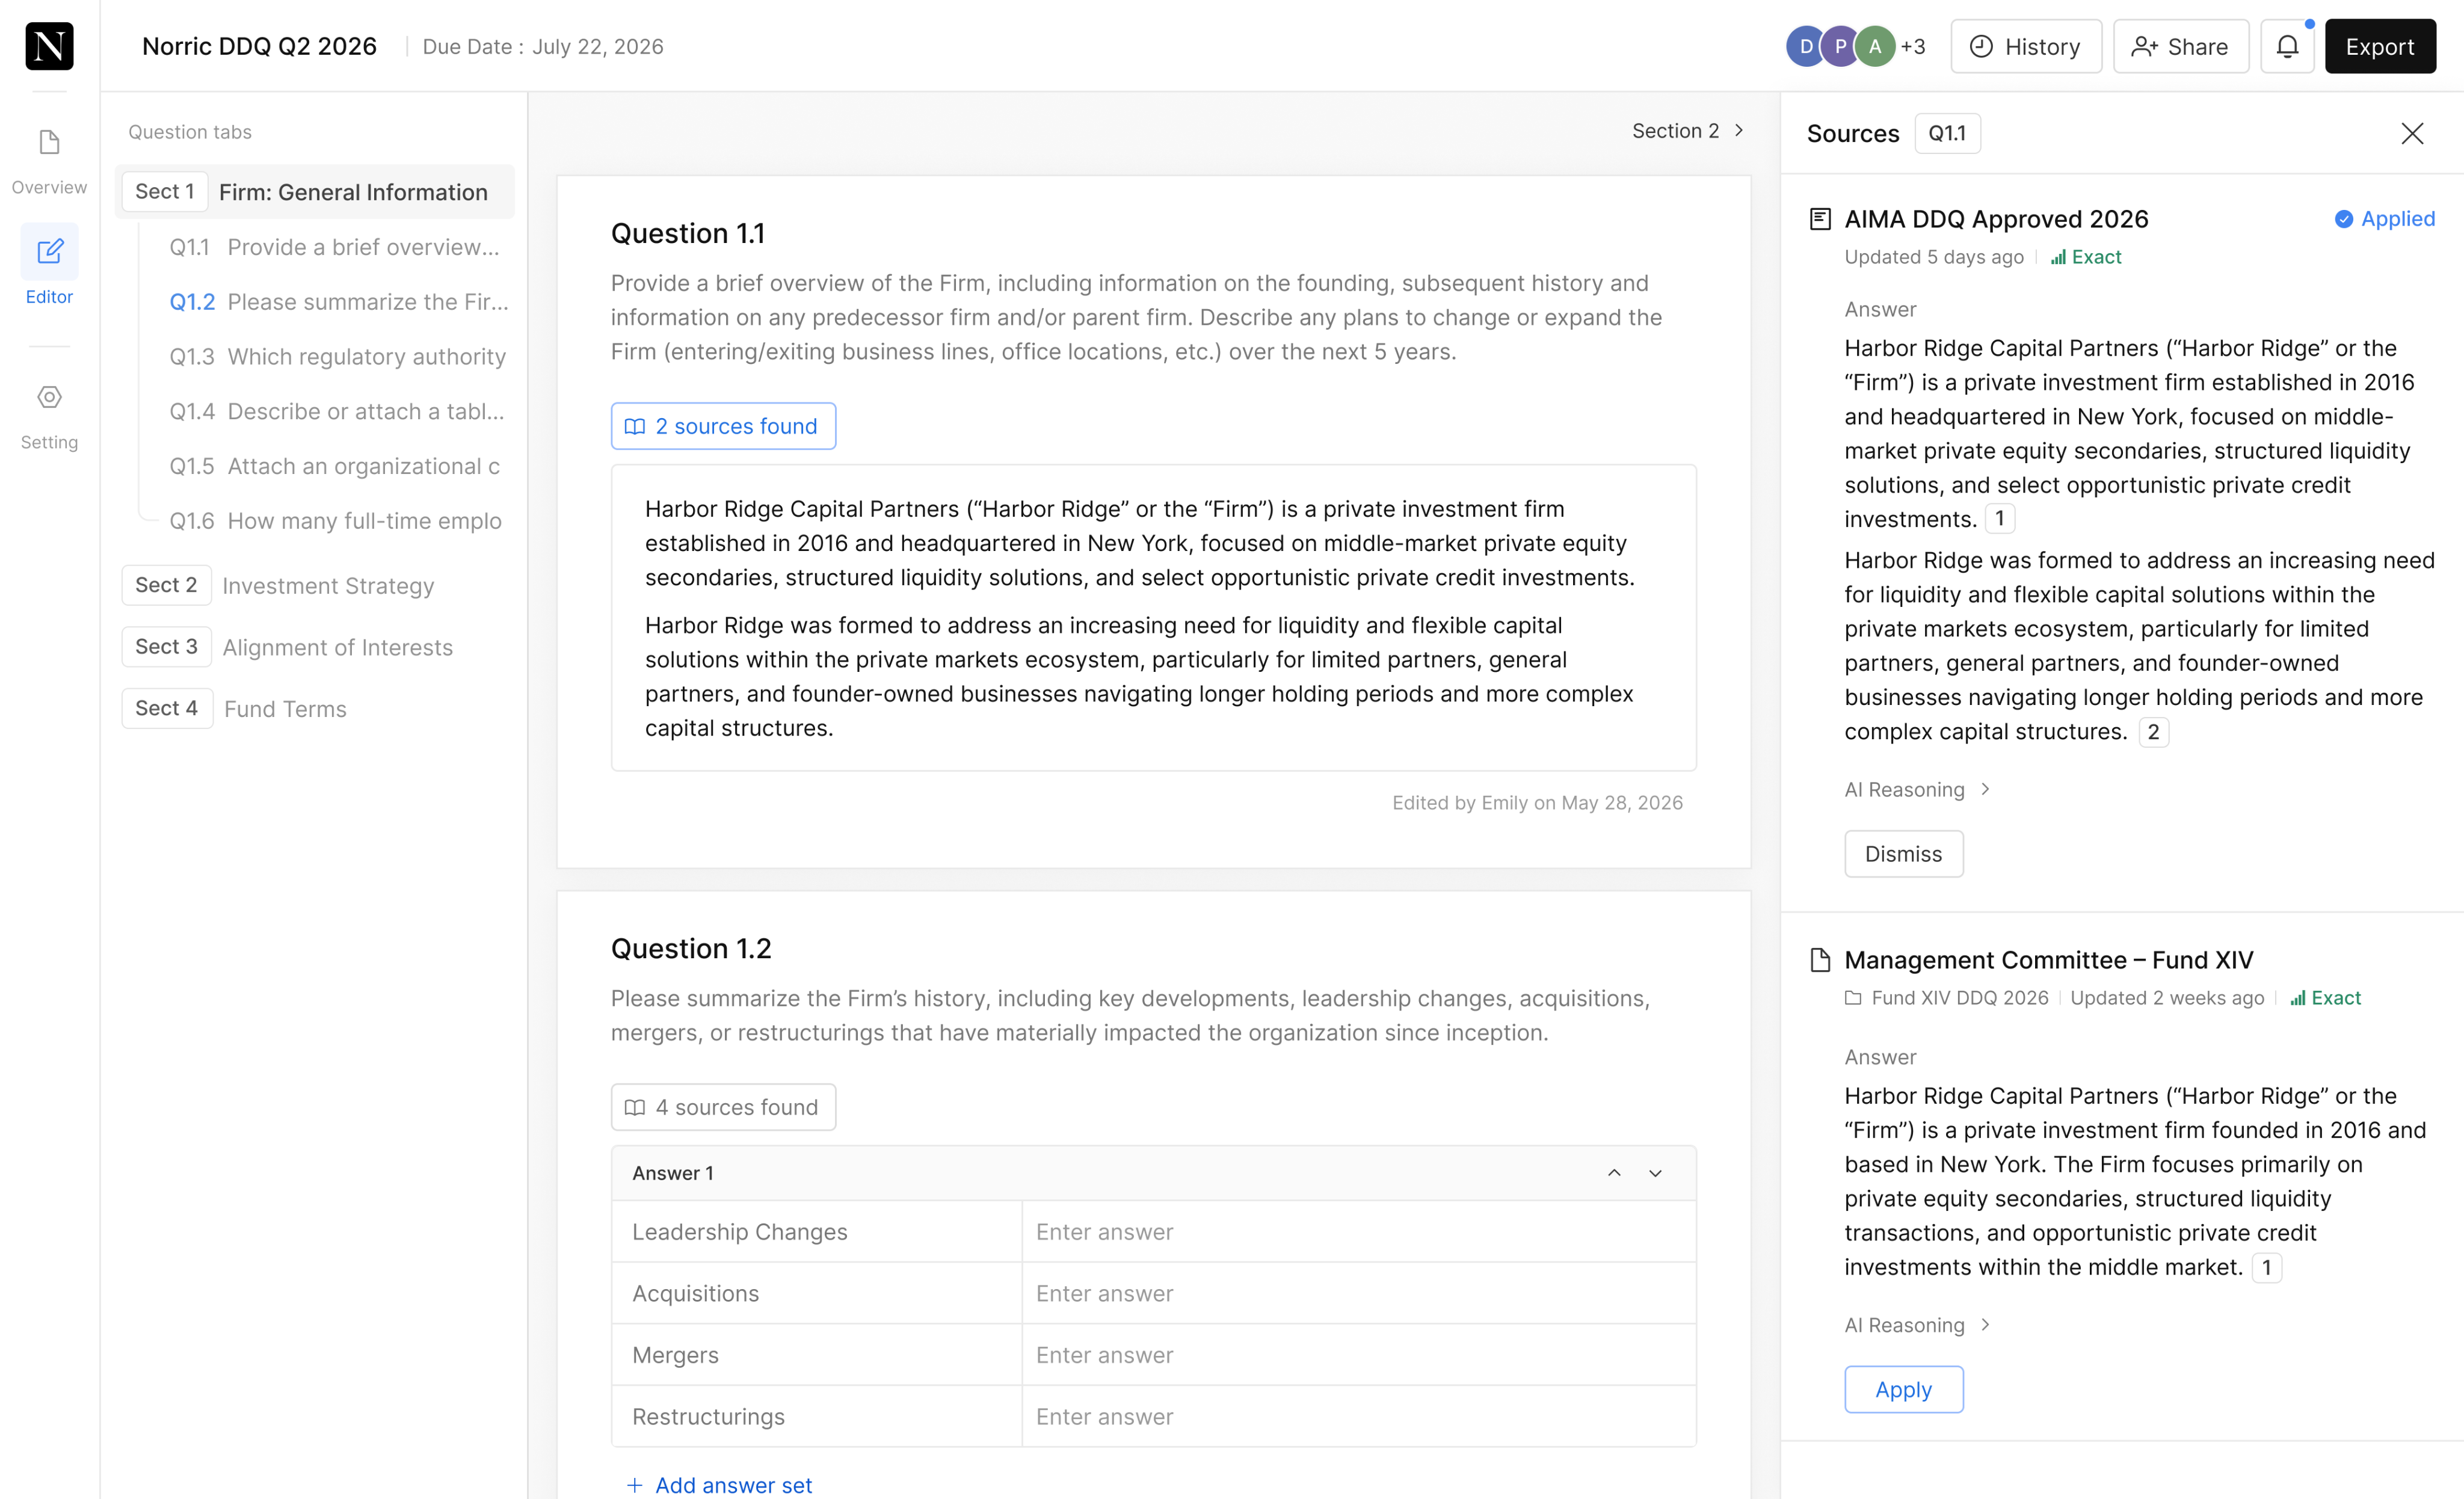
Task: Click the notification bell icon
Action: coord(2287,46)
